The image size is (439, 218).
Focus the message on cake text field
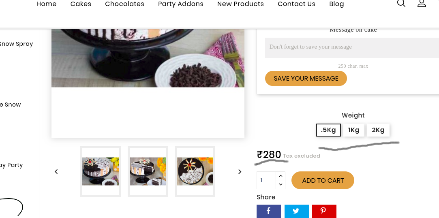(x=352, y=47)
